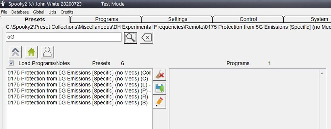Click the programs panel scrollbar up arrow
331x129 pixels.
[x=322, y=73]
